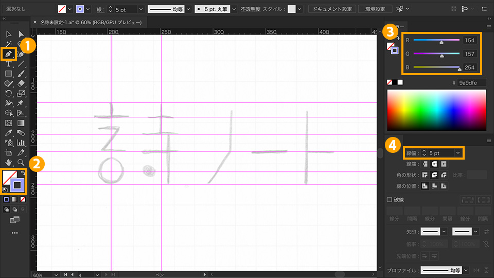Screen dimensions: 494x278
Task: Choose bevel join in 角の形状 row
Action: point(444,175)
